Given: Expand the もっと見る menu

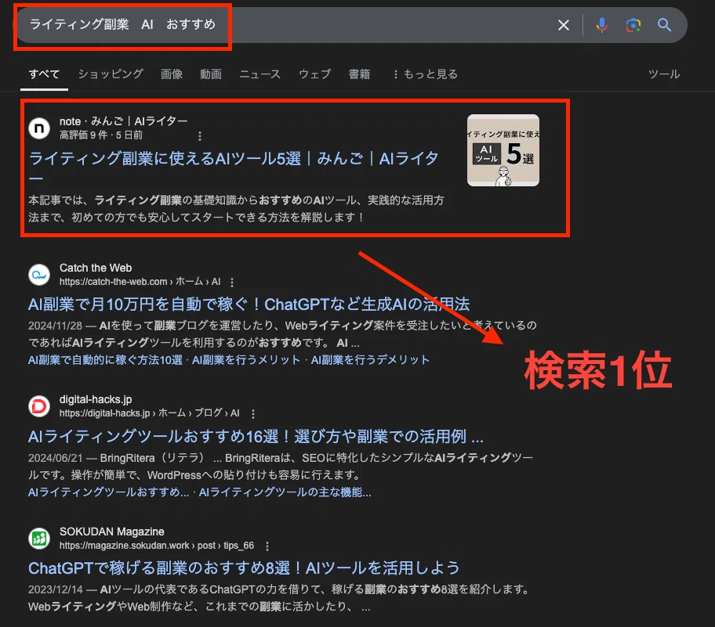Looking at the screenshot, I should pyautogui.click(x=426, y=74).
